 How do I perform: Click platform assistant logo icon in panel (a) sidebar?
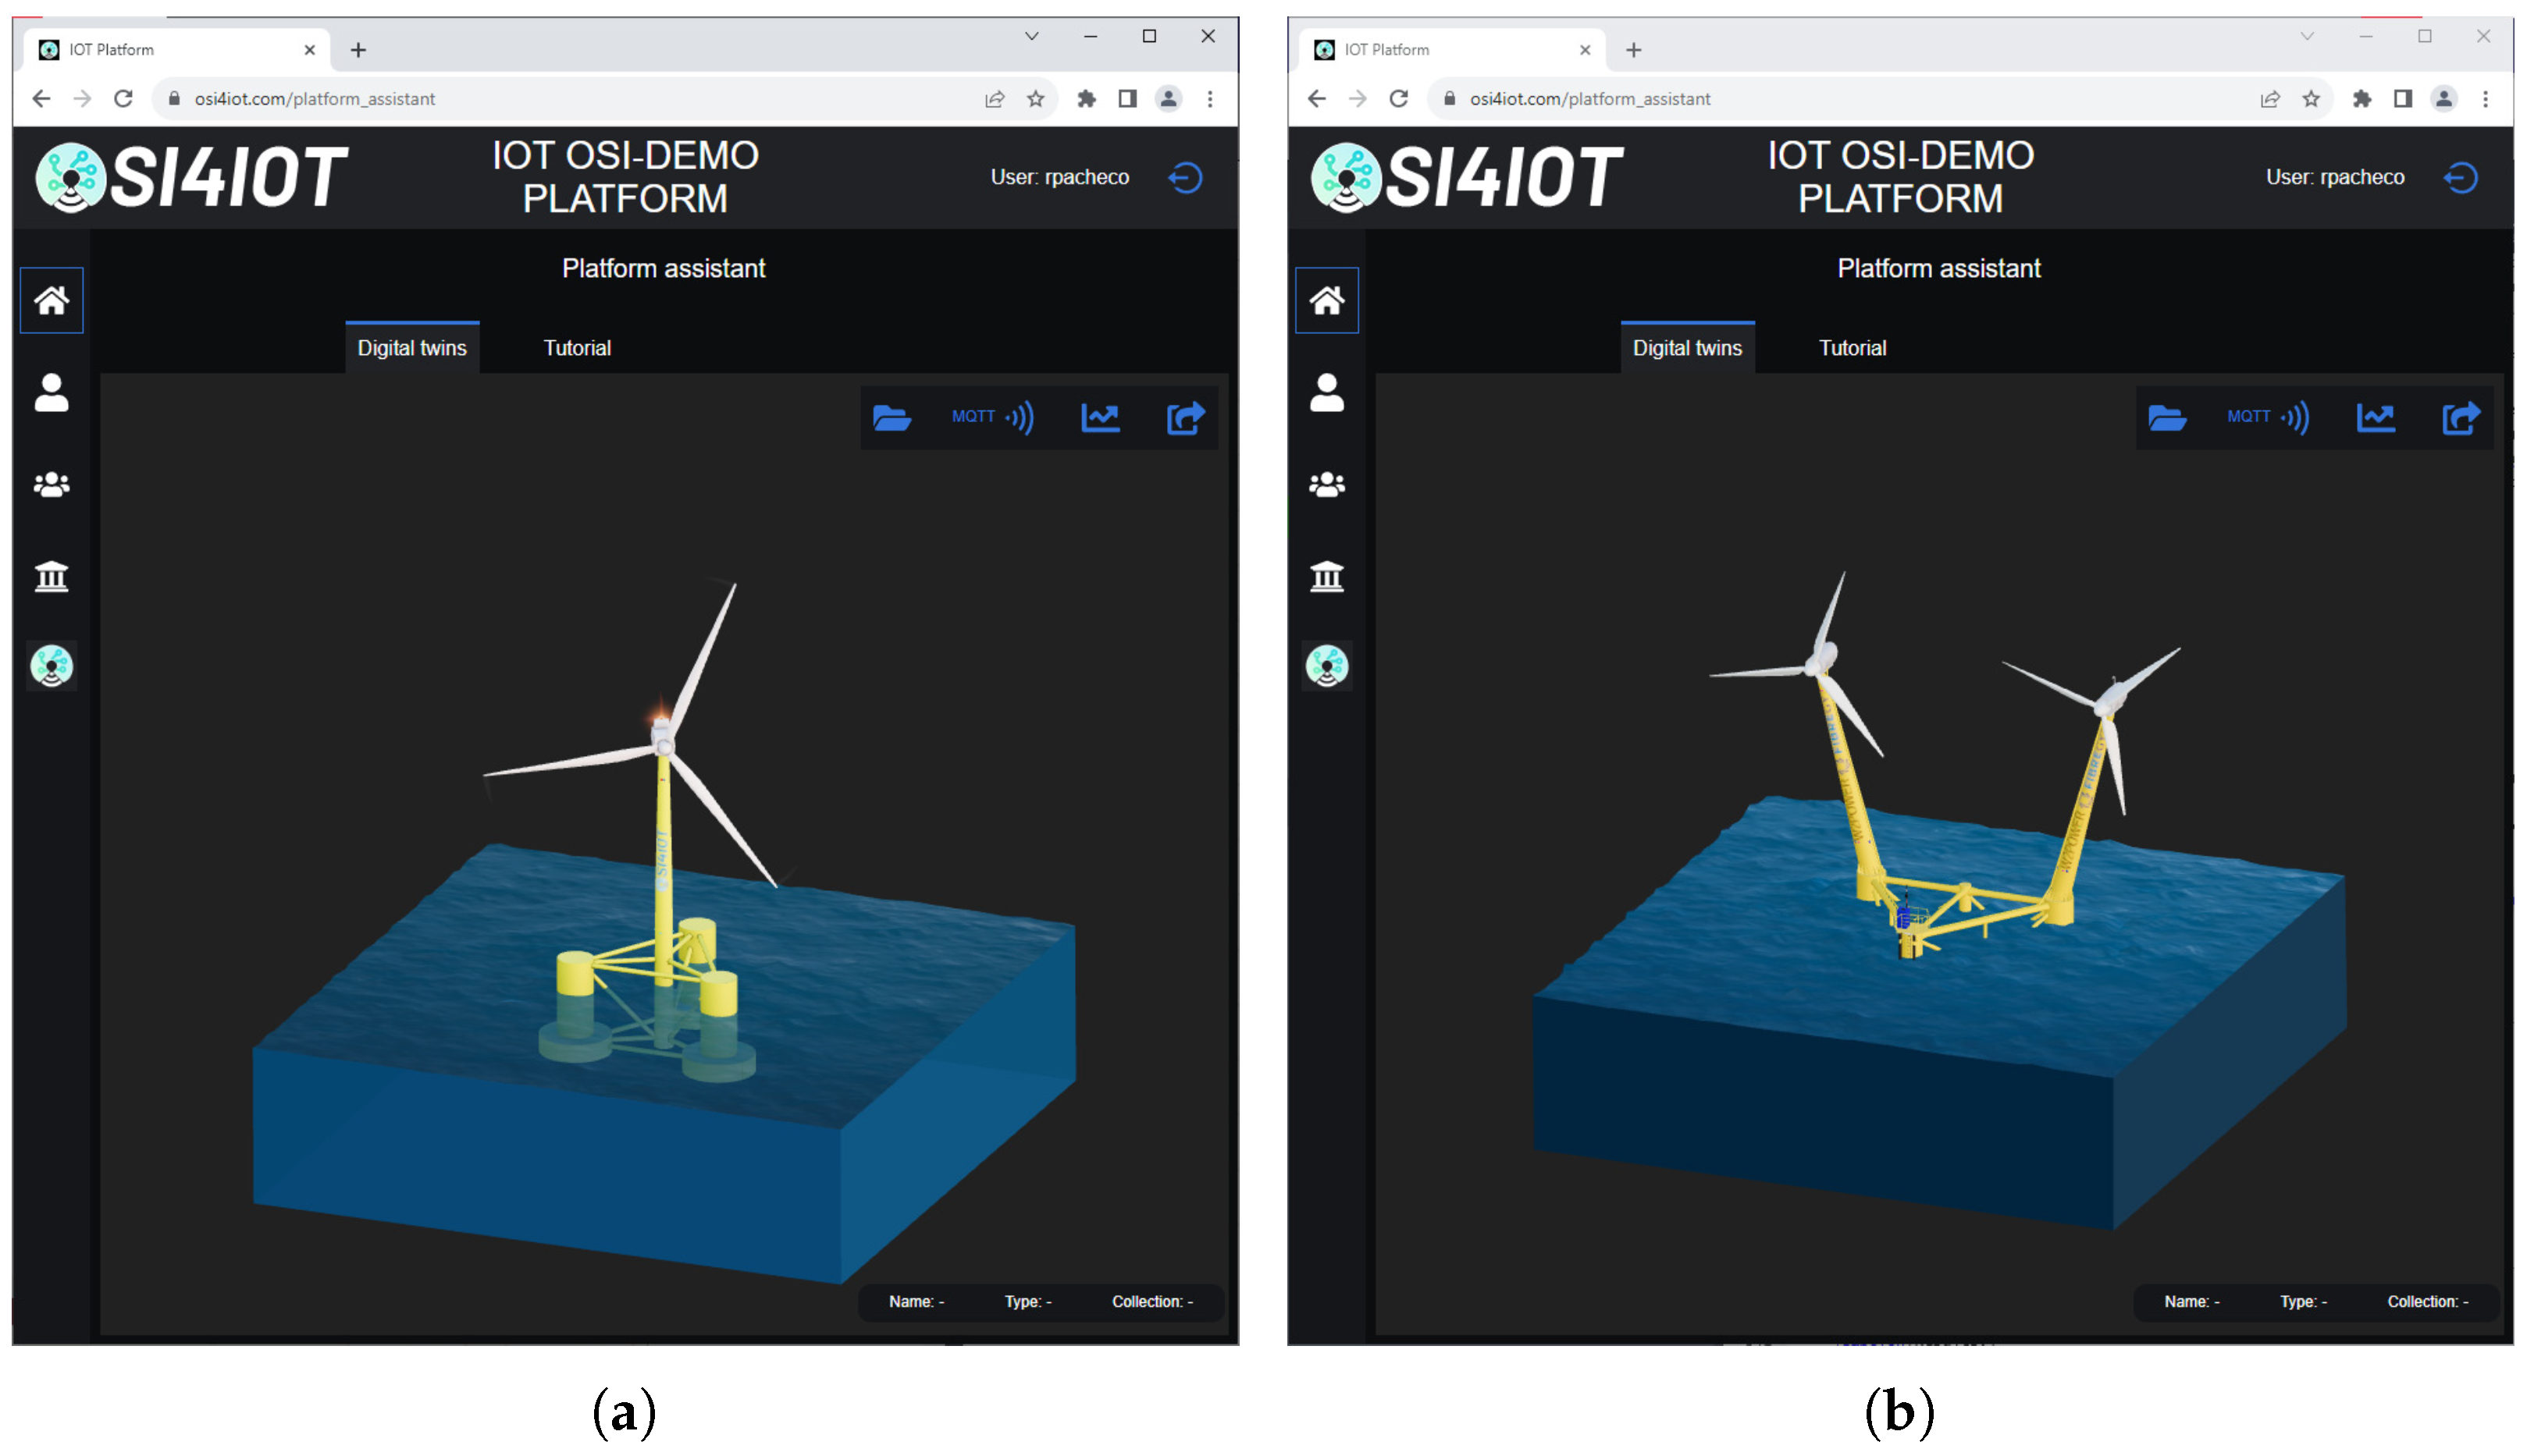[51, 666]
